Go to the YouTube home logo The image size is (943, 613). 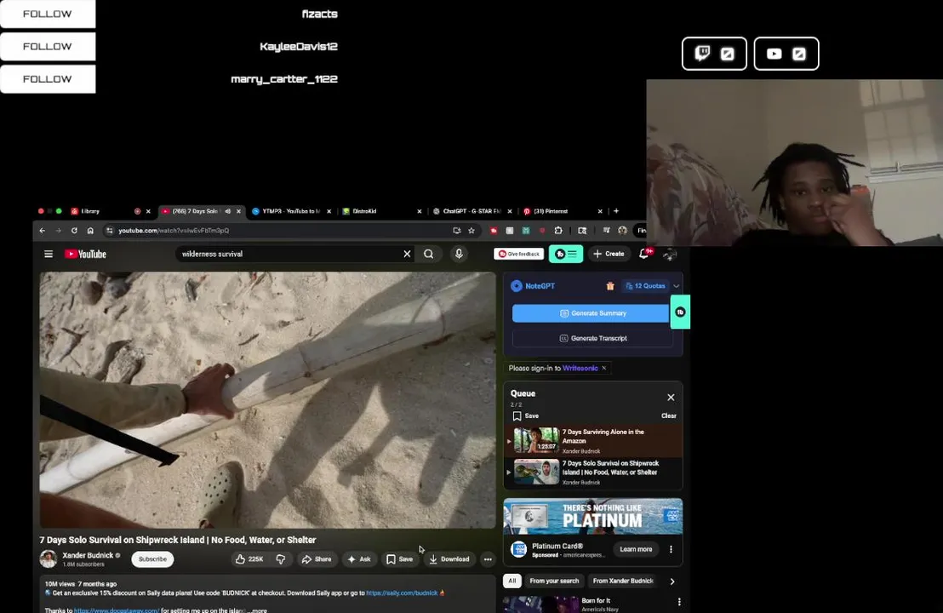pos(85,254)
